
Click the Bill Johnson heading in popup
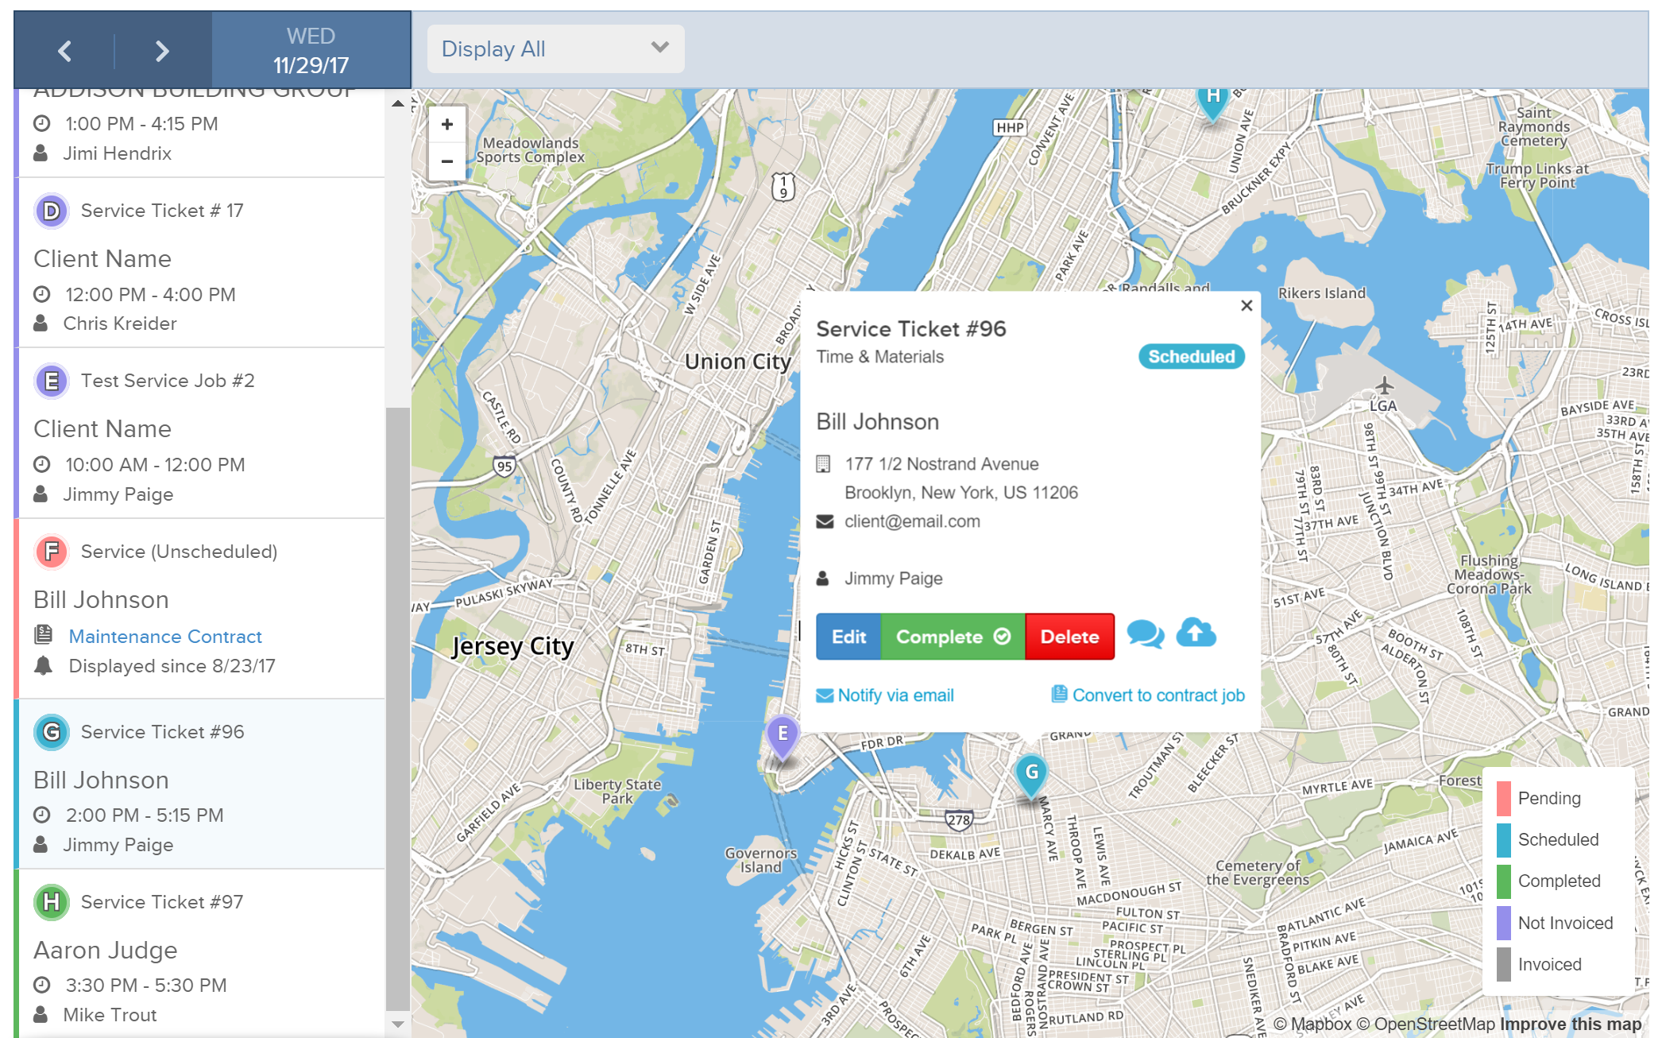pos(877,422)
